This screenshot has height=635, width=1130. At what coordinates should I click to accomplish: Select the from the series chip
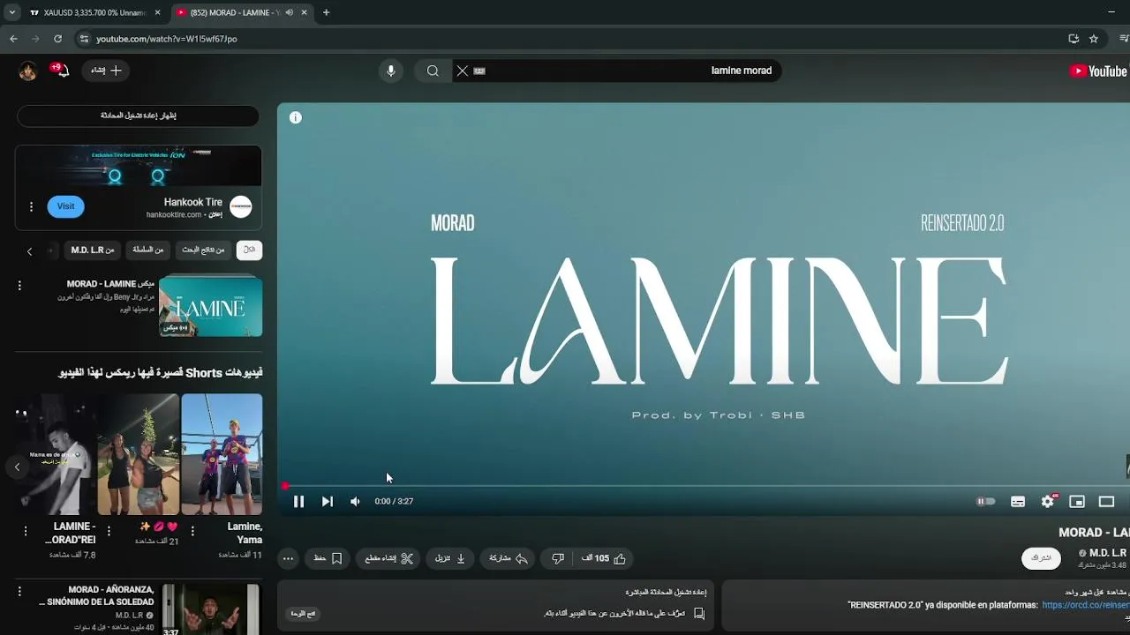tap(147, 250)
